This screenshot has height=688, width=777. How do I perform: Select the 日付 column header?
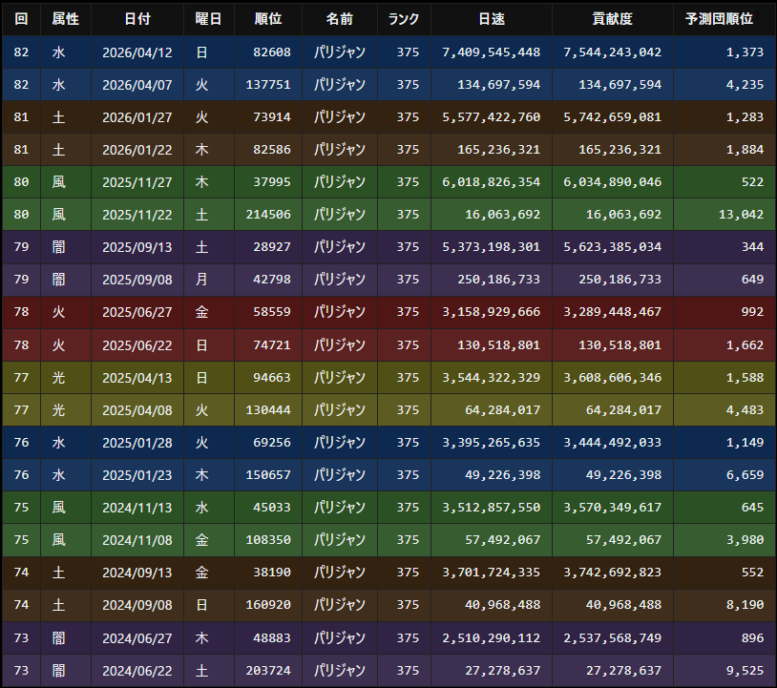click(137, 19)
